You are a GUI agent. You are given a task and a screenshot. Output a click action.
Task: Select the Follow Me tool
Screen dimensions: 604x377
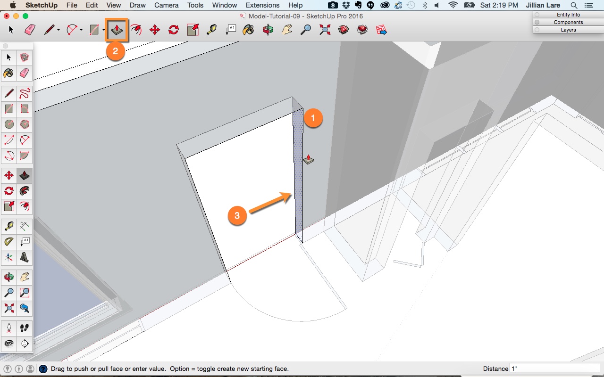click(136, 29)
